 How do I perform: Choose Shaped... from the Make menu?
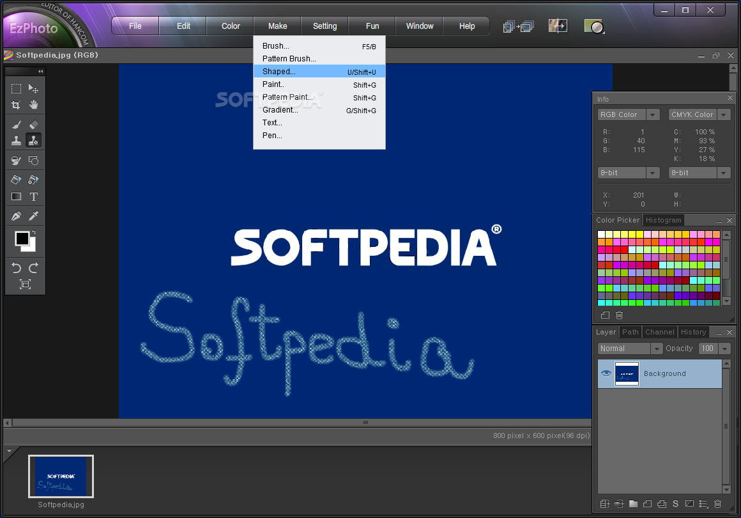click(x=319, y=72)
